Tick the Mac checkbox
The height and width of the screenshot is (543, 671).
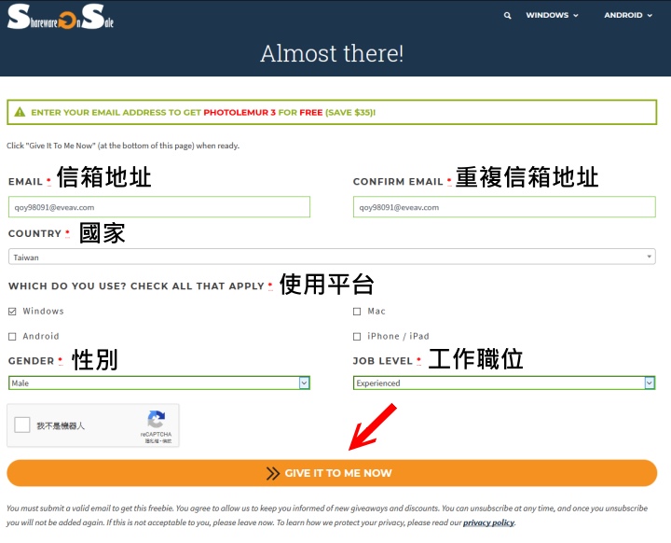pyautogui.click(x=357, y=312)
